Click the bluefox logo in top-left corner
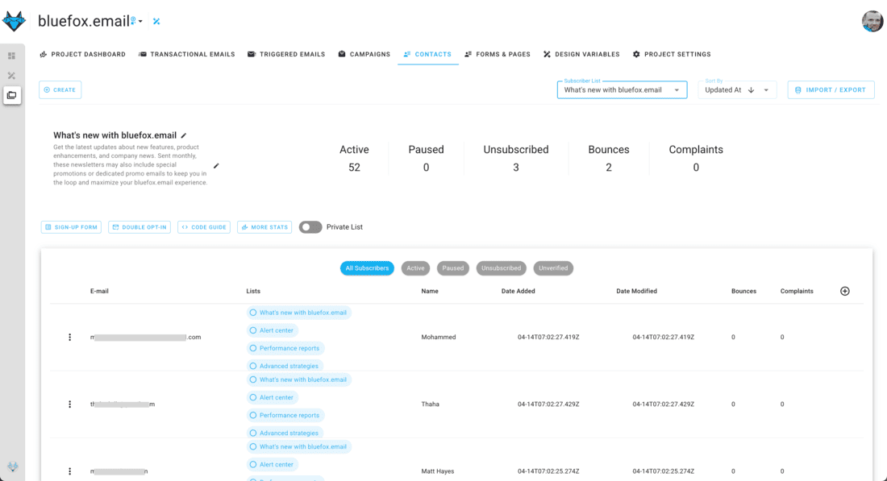This screenshot has height=481, width=887. click(14, 22)
